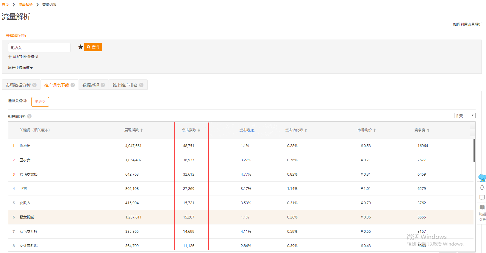The image size is (486, 253).
Task: Click the blue mascot assistant icon
Action: (x=482, y=178)
